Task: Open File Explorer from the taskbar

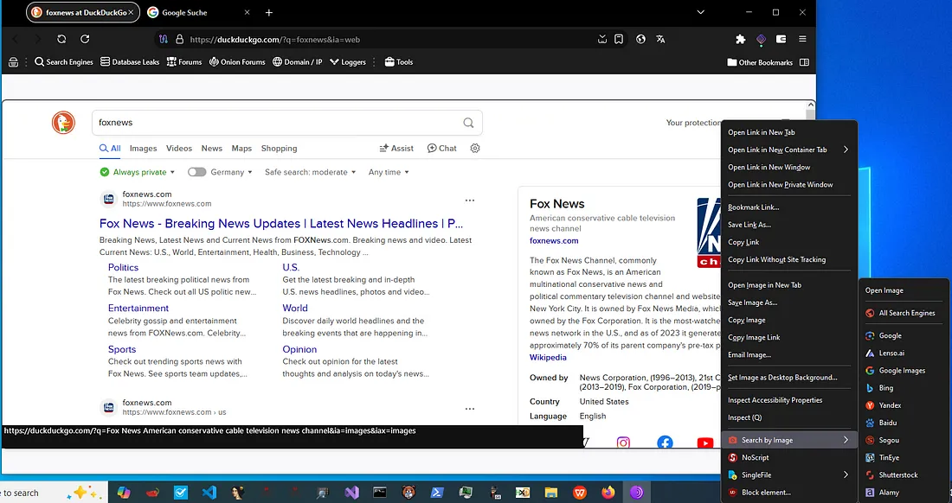Action: (x=550, y=492)
